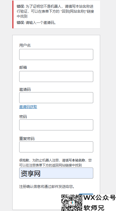Click the 注册确认信息将通过邮件发送给您 notice

point(47,187)
